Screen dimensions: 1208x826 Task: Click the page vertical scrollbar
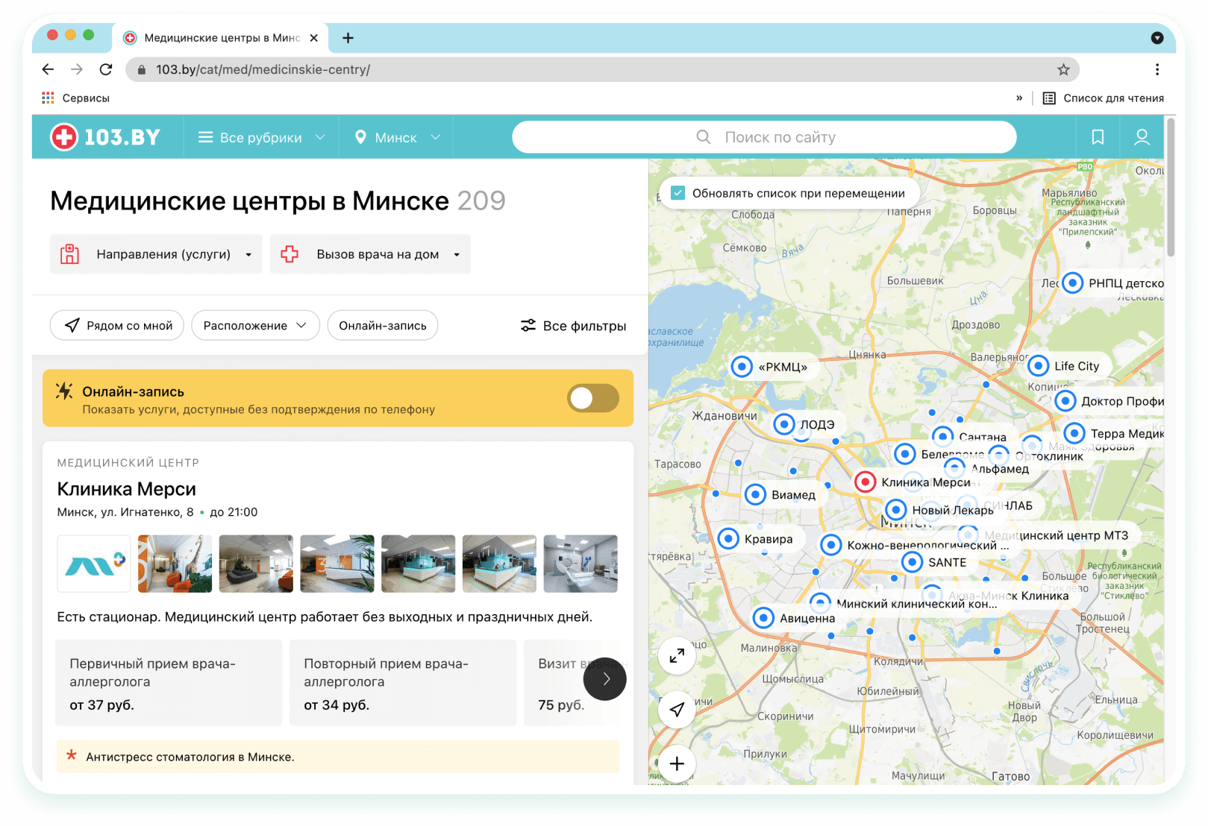tap(1171, 186)
